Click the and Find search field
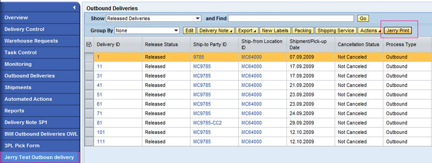 (x=291, y=19)
